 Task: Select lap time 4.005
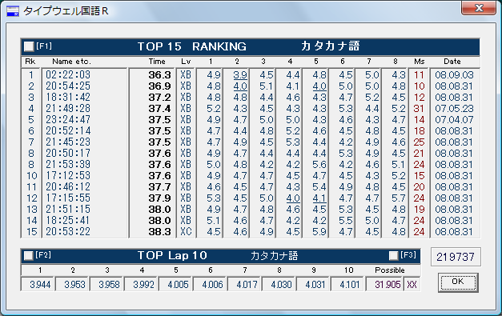[178, 284]
